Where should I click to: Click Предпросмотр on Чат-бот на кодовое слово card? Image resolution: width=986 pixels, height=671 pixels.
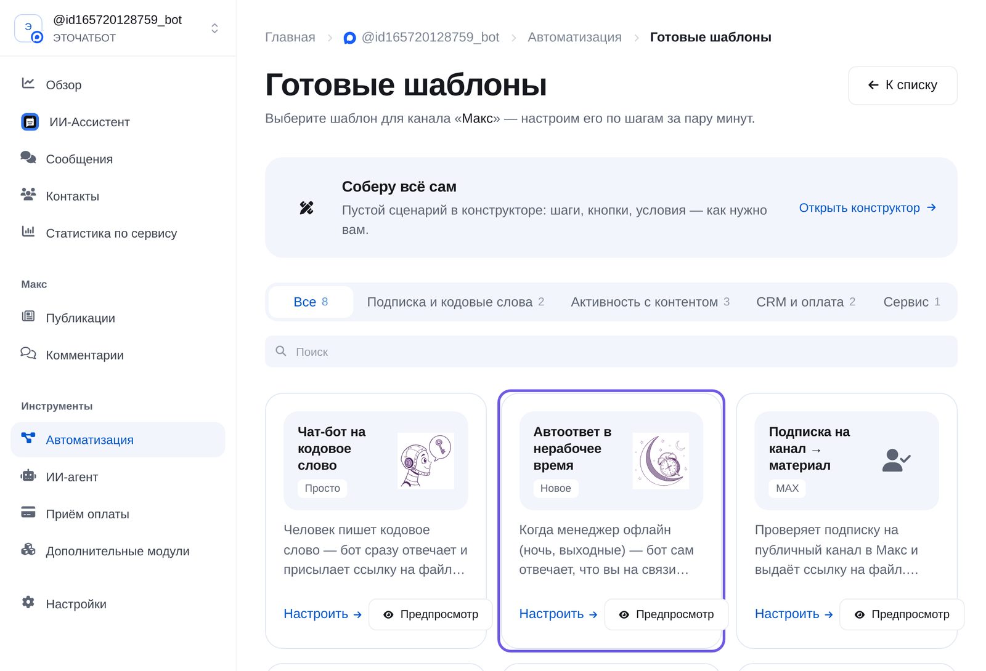coord(431,614)
